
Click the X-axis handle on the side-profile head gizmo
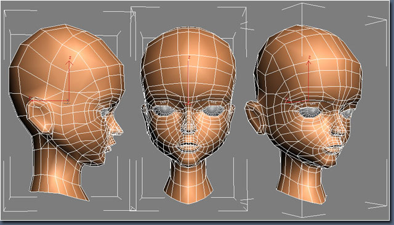click(x=31, y=99)
